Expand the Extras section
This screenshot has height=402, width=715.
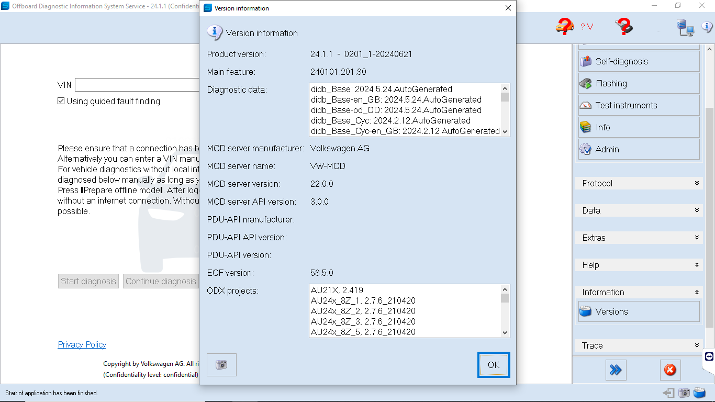pos(639,238)
